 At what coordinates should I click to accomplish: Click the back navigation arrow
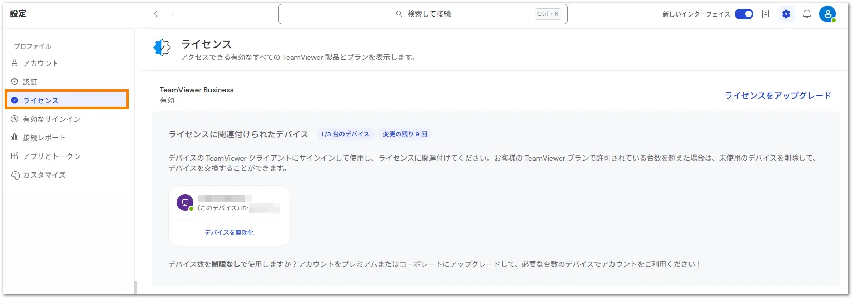(156, 14)
